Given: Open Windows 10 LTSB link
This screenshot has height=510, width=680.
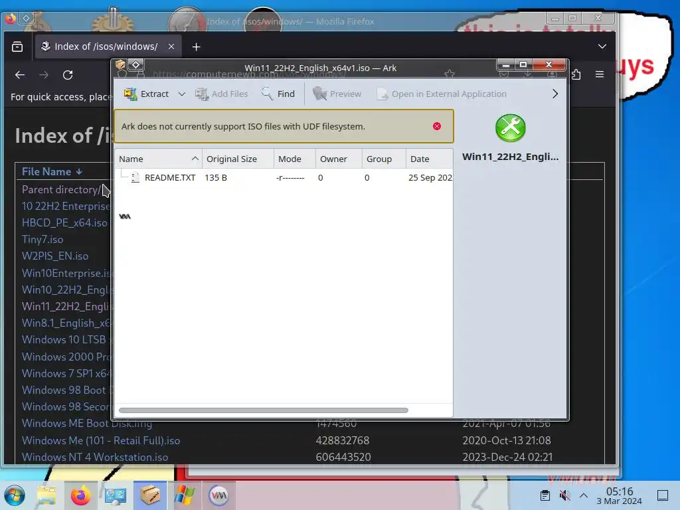Looking at the screenshot, I should [64, 339].
